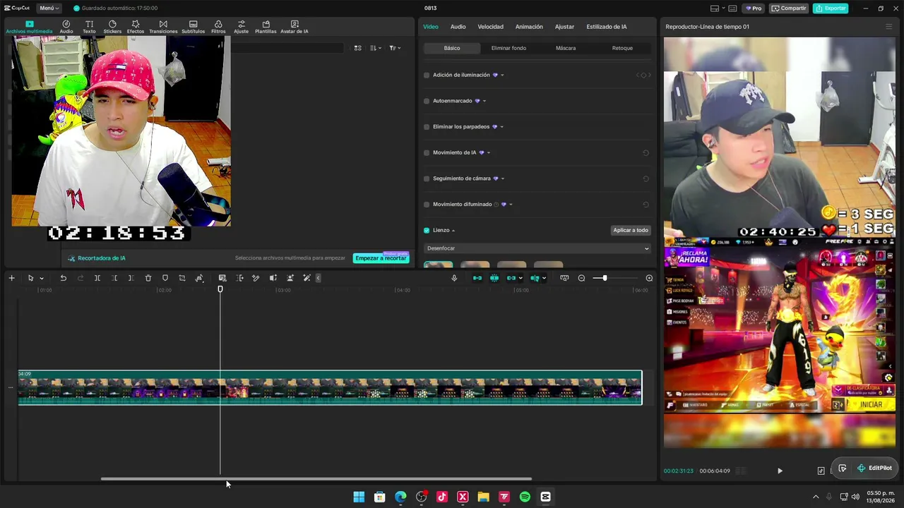Show hidden system tray icons
Image resolution: width=904 pixels, height=508 pixels.
click(x=816, y=497)
